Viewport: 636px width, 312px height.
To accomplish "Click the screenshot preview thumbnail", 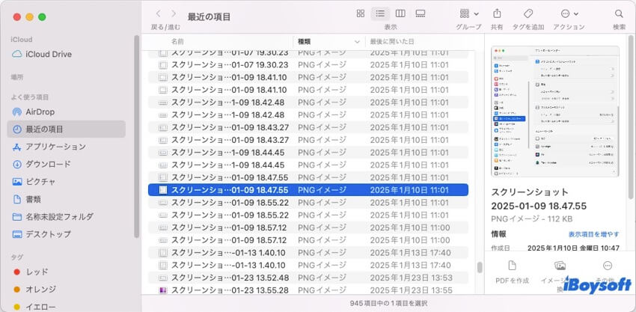I will 555,111.
